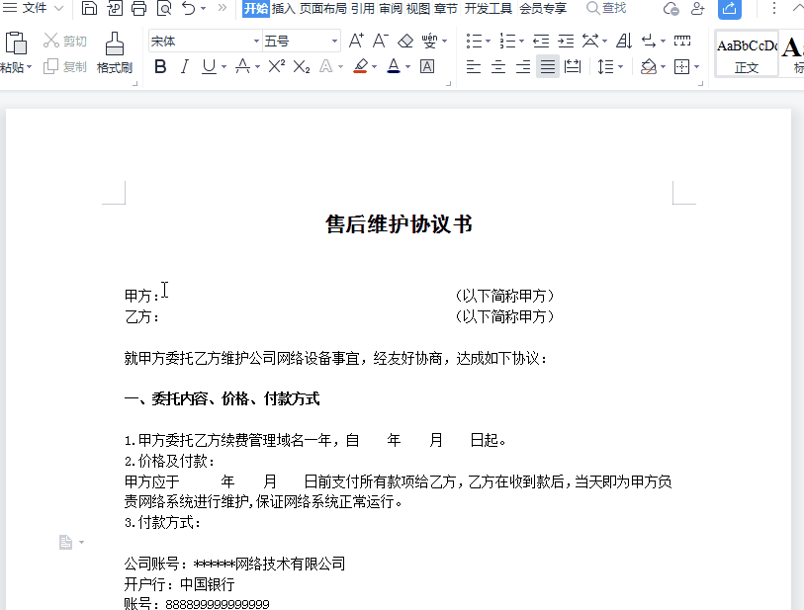Switch to 引用 tab
The image size is (804, 610).
tap(363, 9)
